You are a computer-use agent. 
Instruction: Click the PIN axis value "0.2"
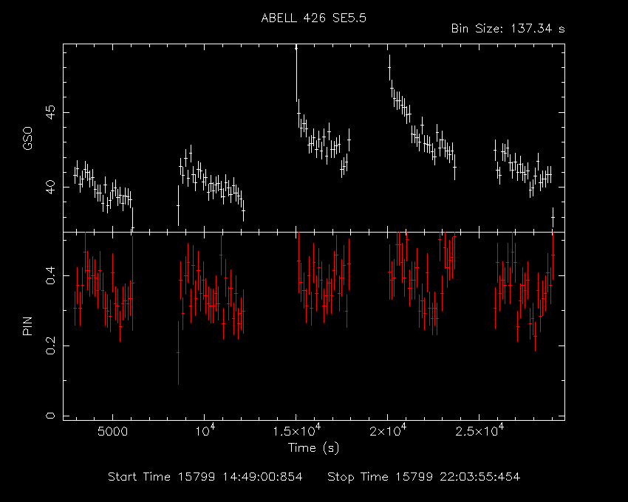pos(50,345)
